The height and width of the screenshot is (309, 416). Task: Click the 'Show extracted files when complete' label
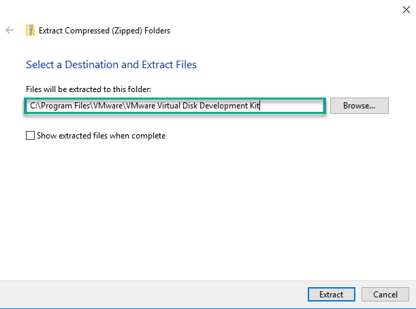tap(101, 136)
